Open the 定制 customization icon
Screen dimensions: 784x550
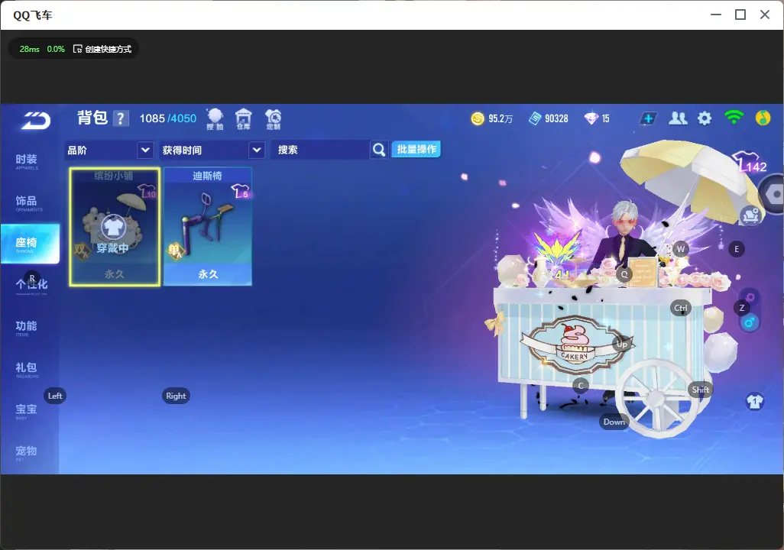[x=273, y=119]
